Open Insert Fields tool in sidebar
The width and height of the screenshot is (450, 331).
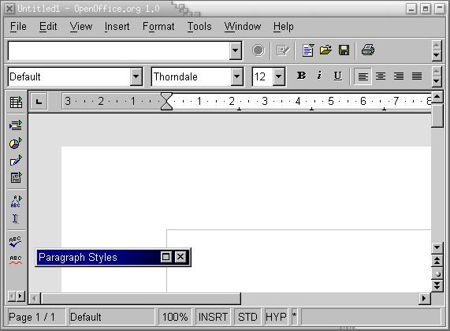(16, 125)
